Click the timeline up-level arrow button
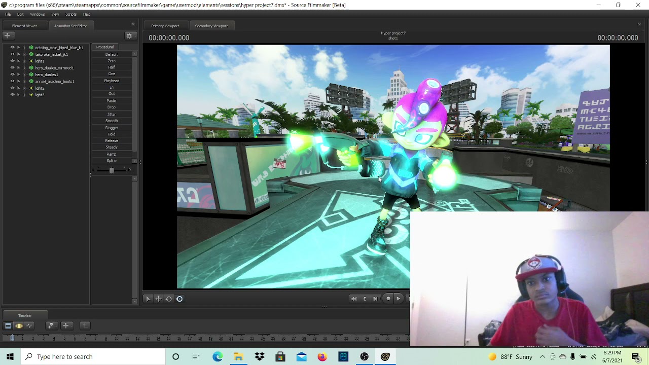Image resolution: width=649 pixels, height=365 pixels. [x=85, y=326]
